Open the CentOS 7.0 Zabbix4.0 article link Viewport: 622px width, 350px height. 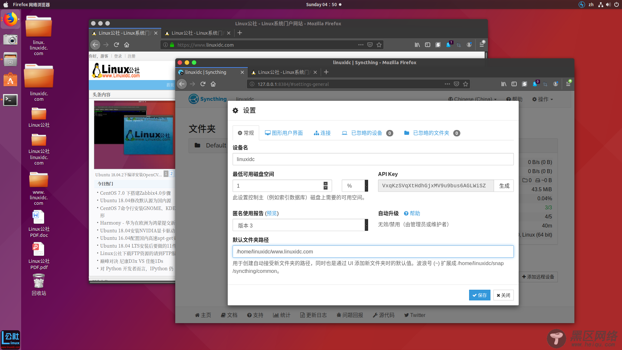click(135, 193)
